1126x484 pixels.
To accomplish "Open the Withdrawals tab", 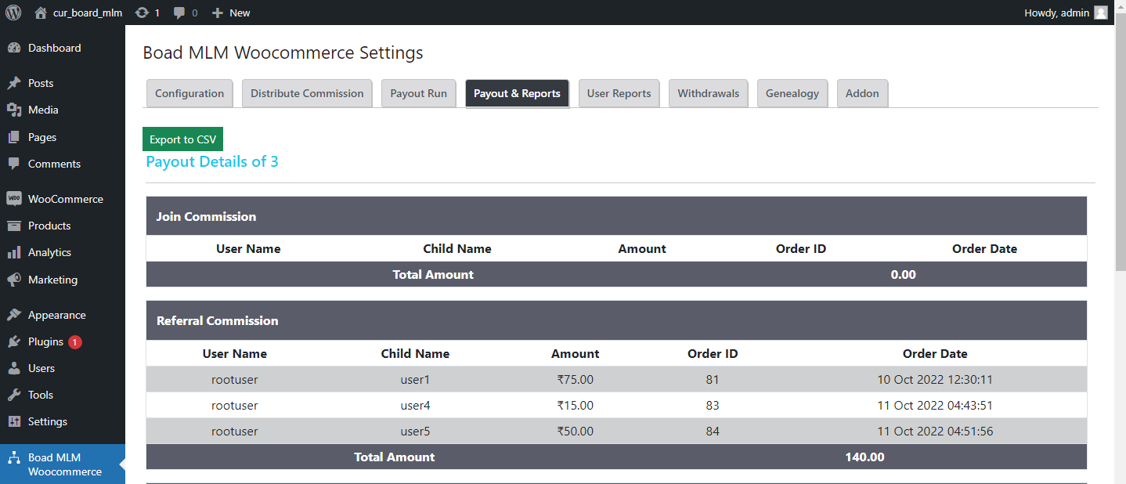I will 708,92.
